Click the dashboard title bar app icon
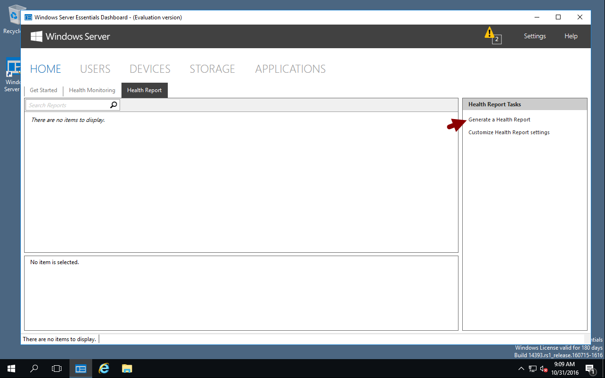The height and width of the screenshot is (378, 605). pos(28,17)
